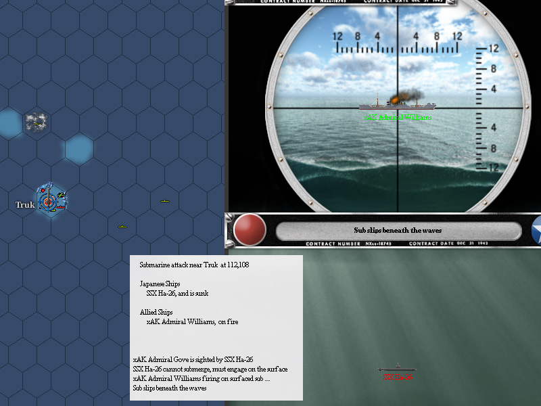This screenshot has width=541, height=406.
Task: Select the ship icon under the cloud cover
Action: click(37, 123)
